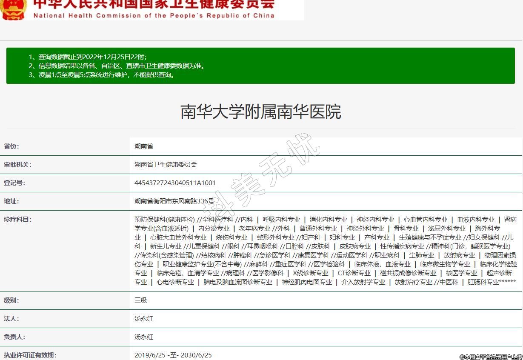Image resolution: width=523 pixels, height=360 pixels.
Task: Click the 审批机关 row label
Action: click(x=17, y=165)
